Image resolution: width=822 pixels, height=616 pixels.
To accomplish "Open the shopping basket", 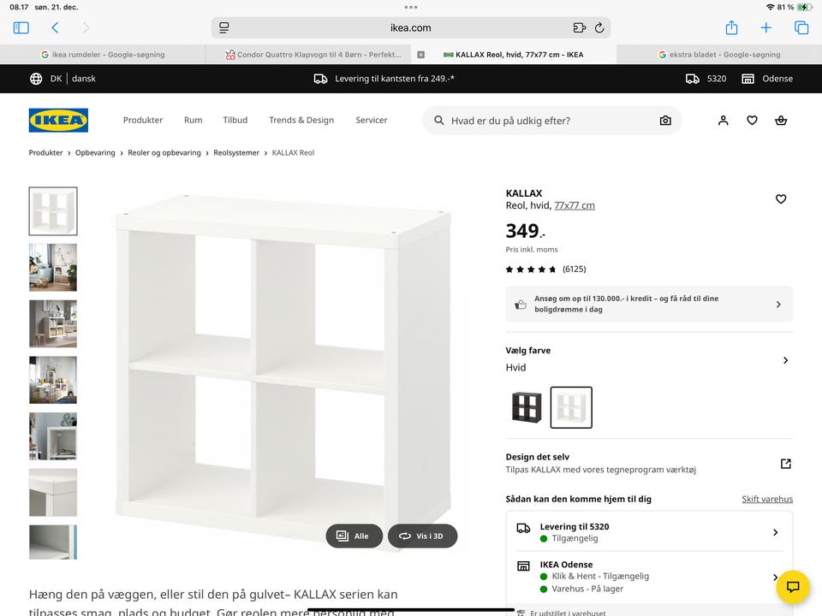I will coord(781,121).
